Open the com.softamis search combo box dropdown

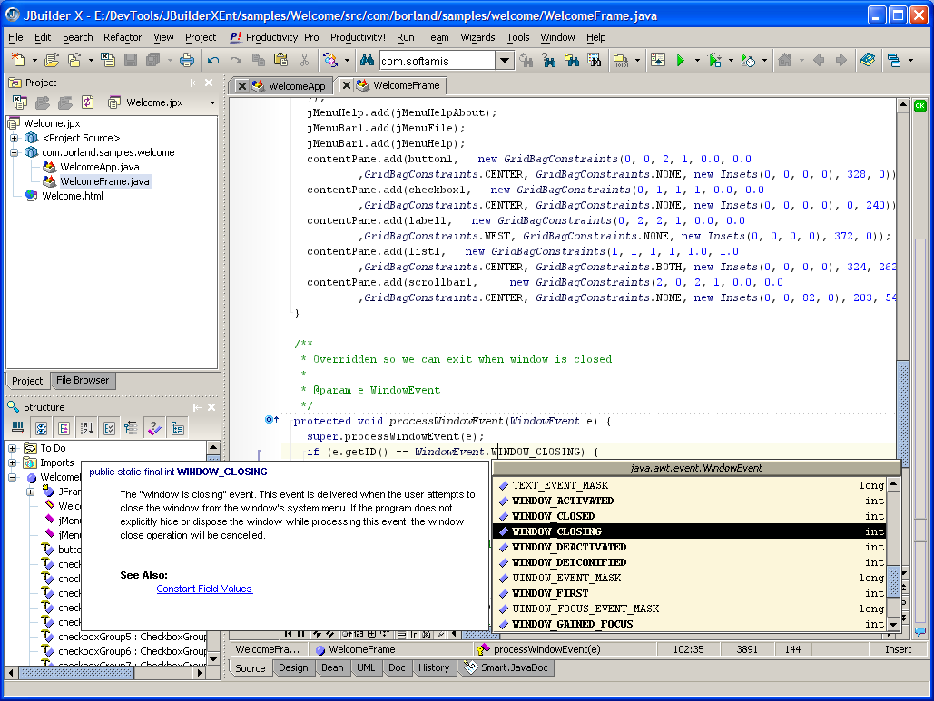pos(506,61)
